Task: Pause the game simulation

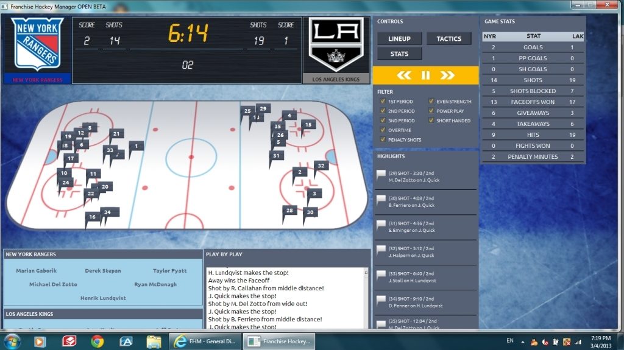Action: point(425,75)
